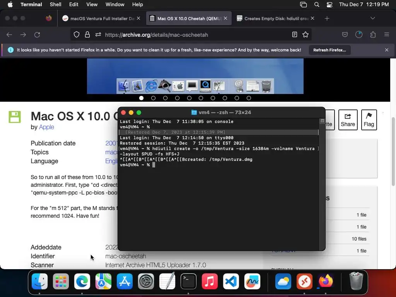396x297 pixels.
Task: Select the last carousel dot
Action: [x=249, y=98]
